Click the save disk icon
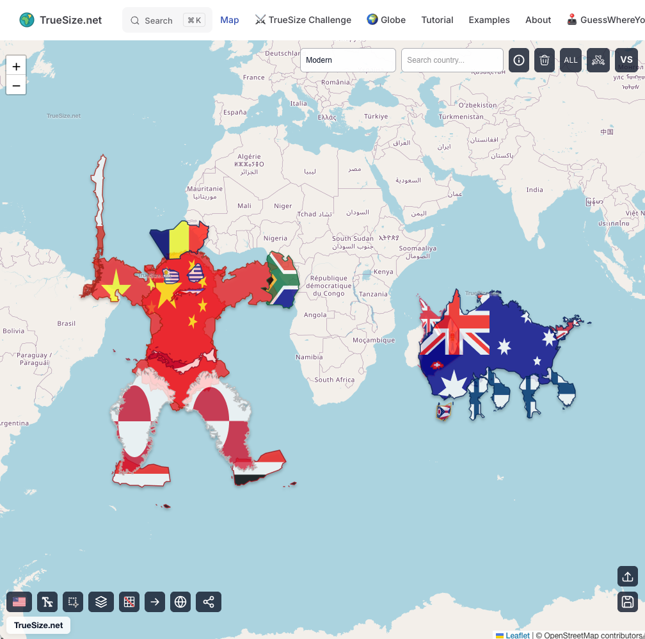Viewport: 645px width, 639px height. pos(628,602)
